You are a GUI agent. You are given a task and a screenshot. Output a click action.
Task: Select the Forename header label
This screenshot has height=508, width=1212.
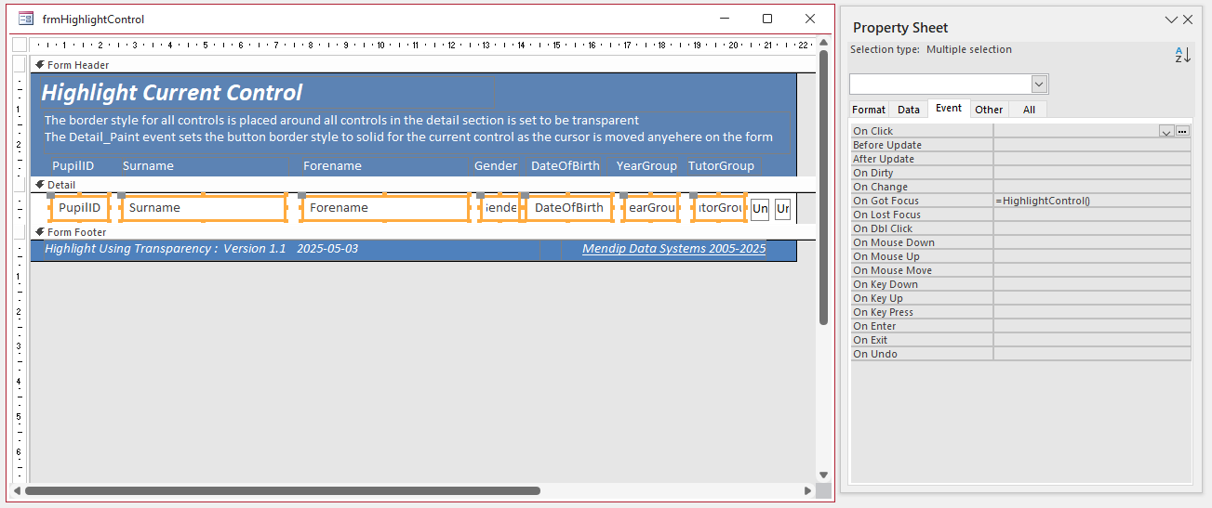pos(332,165)
